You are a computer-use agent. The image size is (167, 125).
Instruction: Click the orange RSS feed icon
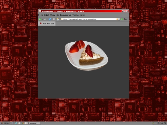tap(117, 19)
